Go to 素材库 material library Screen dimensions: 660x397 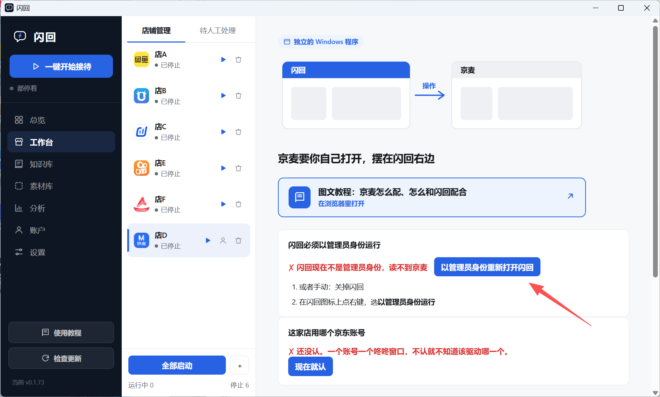click(x=61, y=186)
